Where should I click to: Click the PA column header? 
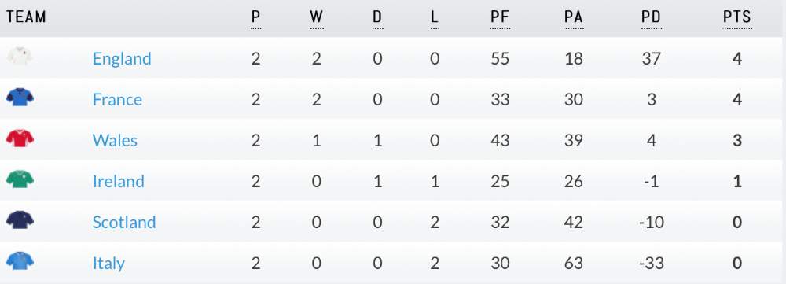pyautogui.click(x=574, y=17)
